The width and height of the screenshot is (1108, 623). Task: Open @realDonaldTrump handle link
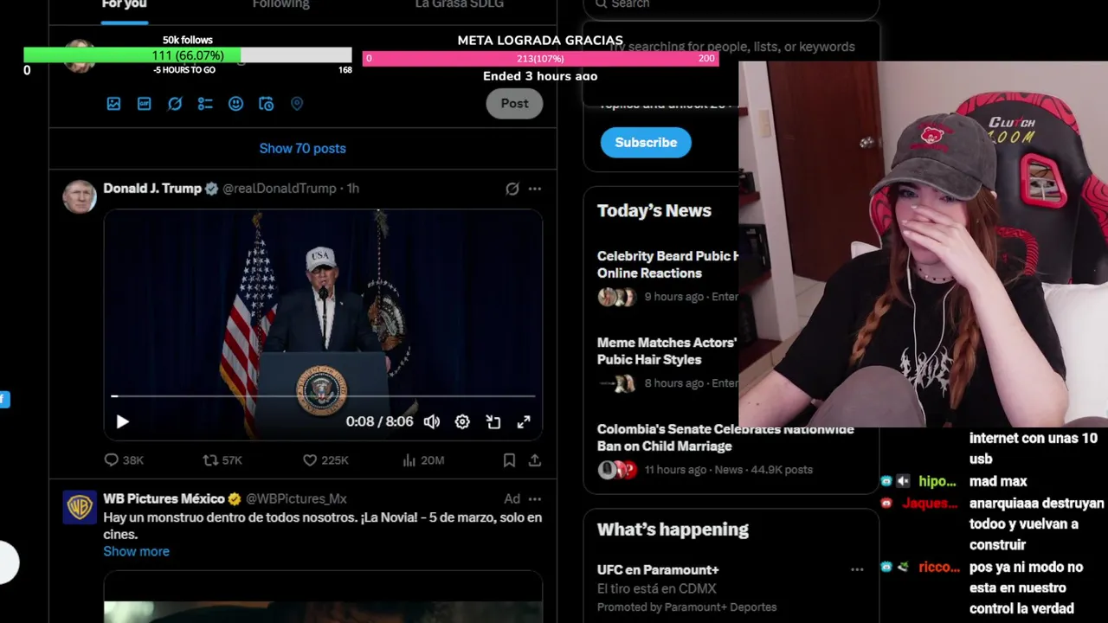(279, 188)
